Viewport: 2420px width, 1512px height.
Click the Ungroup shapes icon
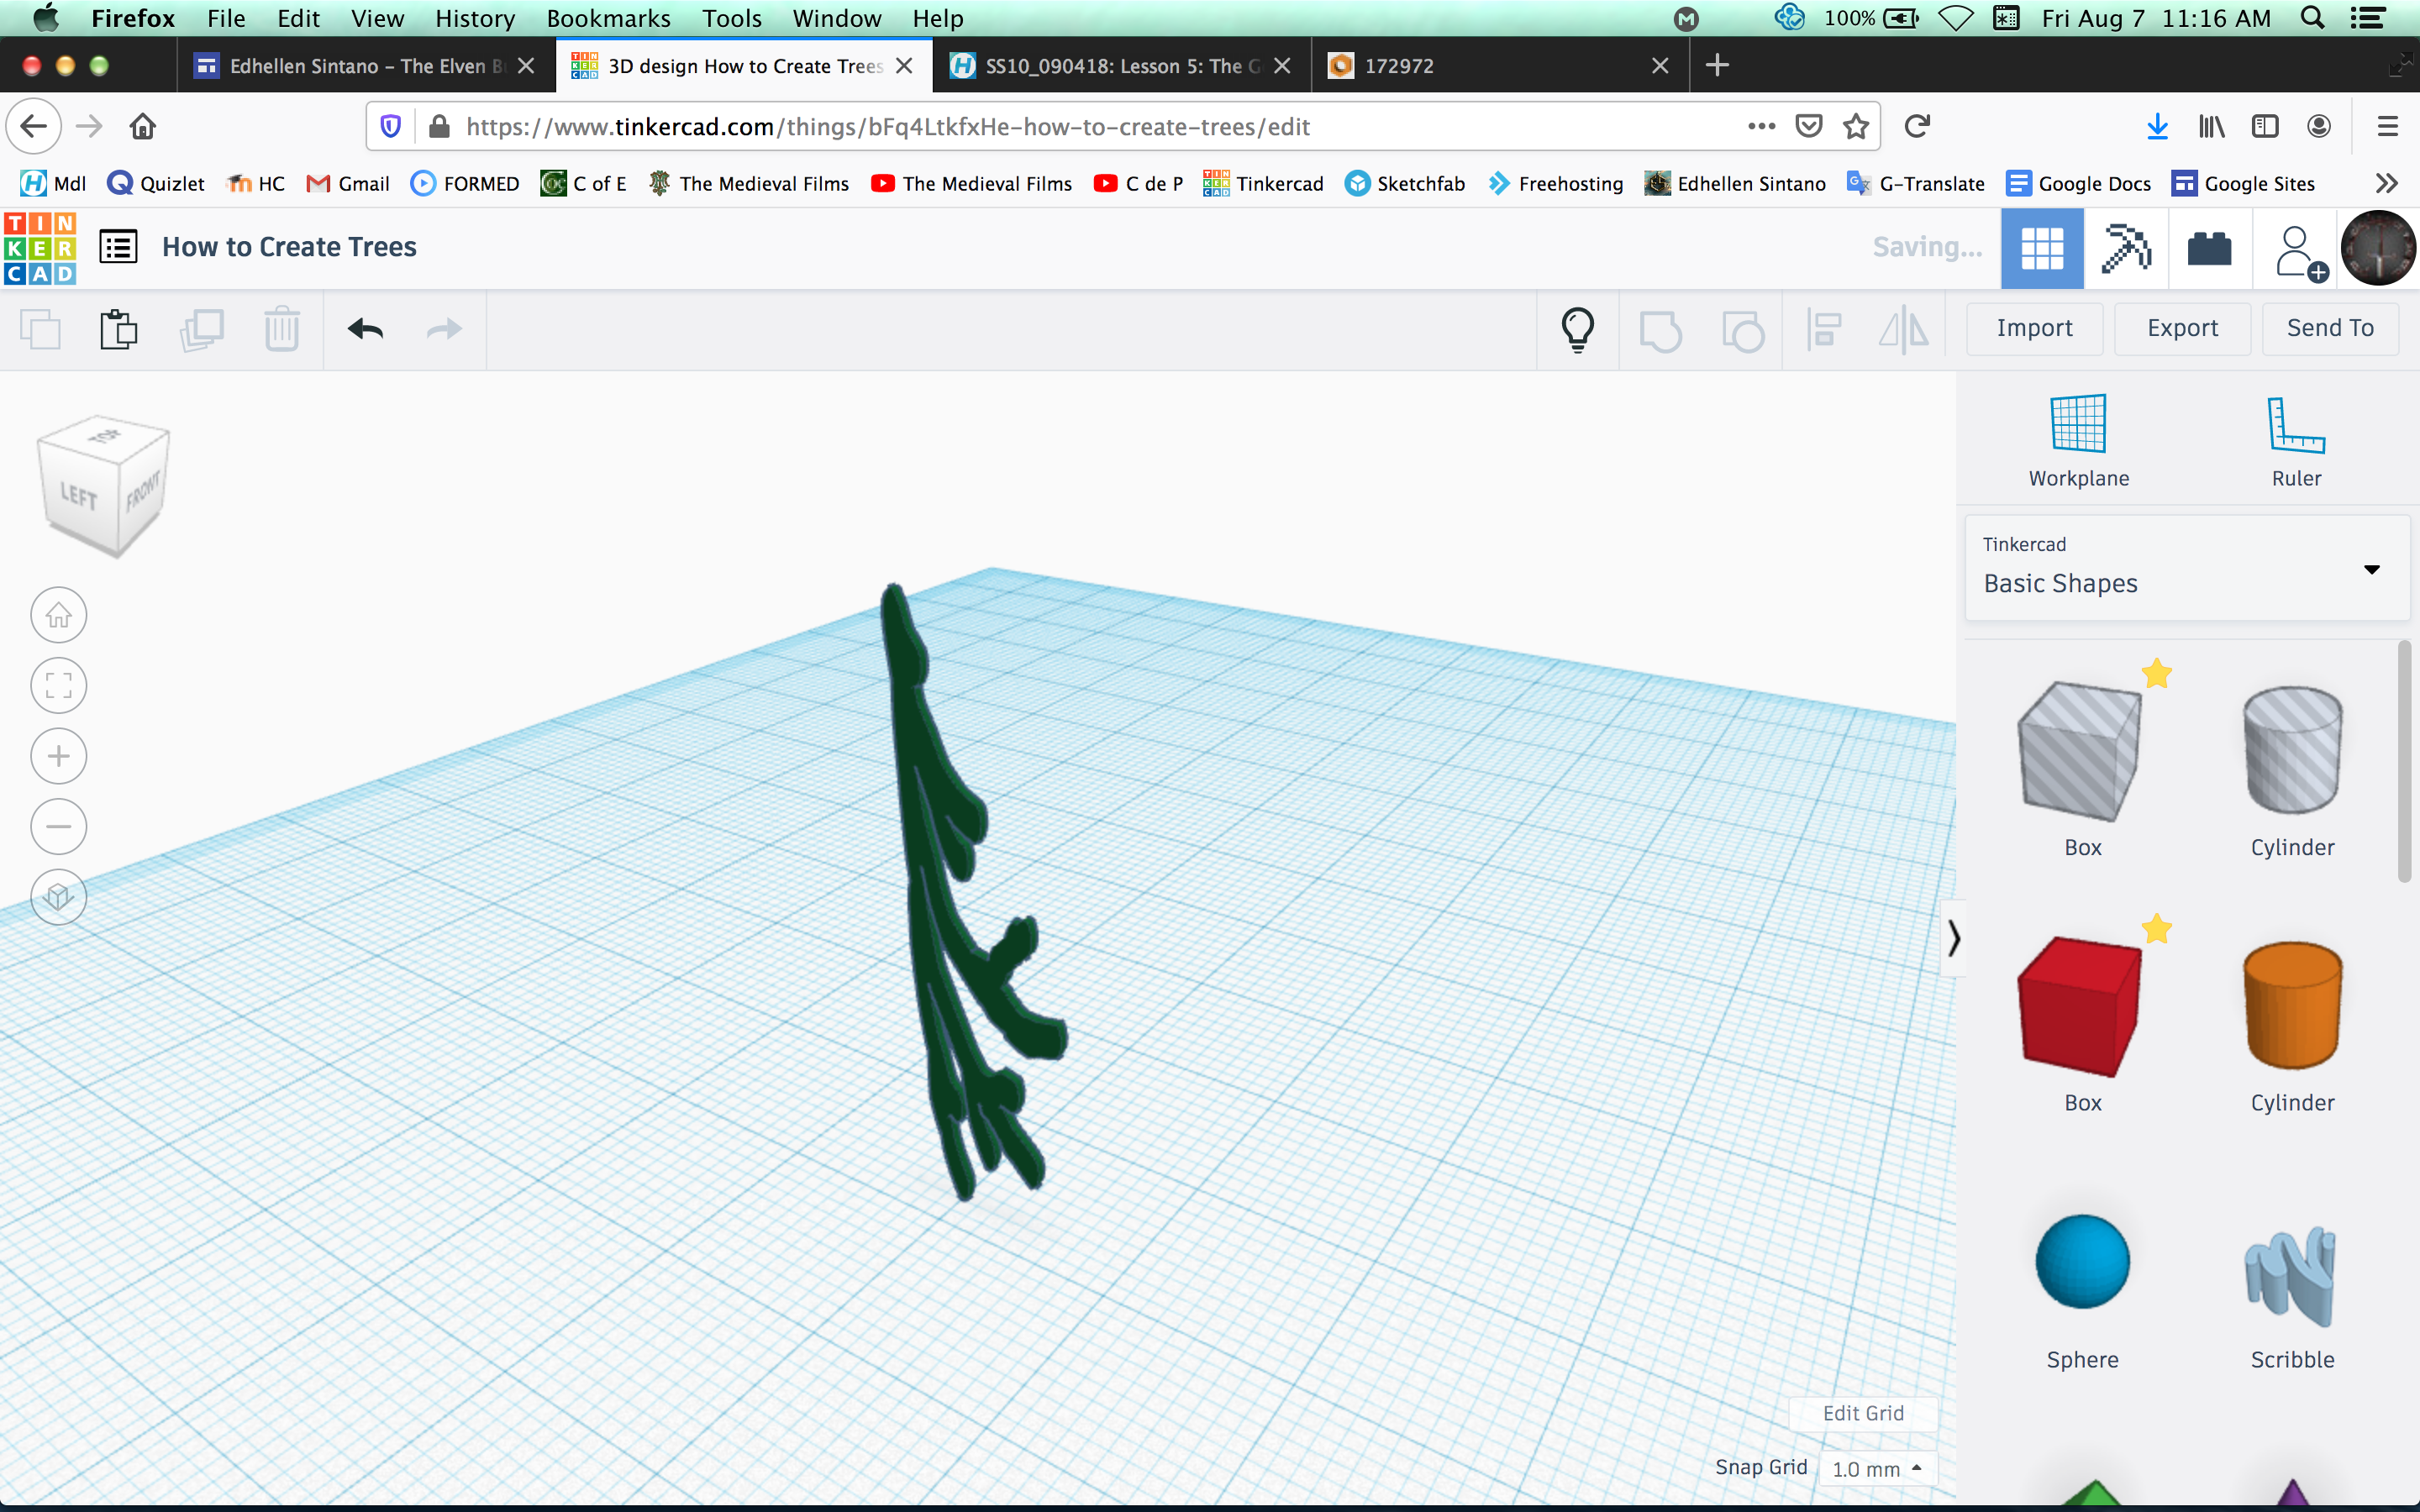1743,330
